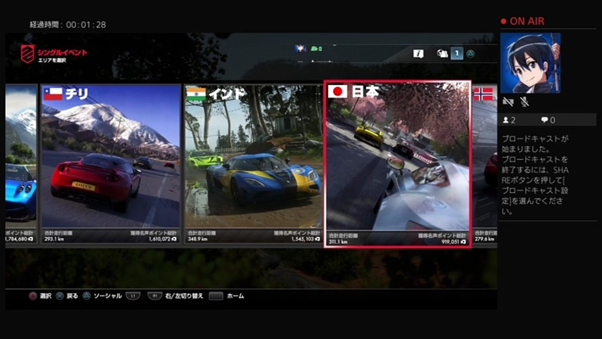Click the ホーム label in footer

pyautogui.click(x=235, y=296)
